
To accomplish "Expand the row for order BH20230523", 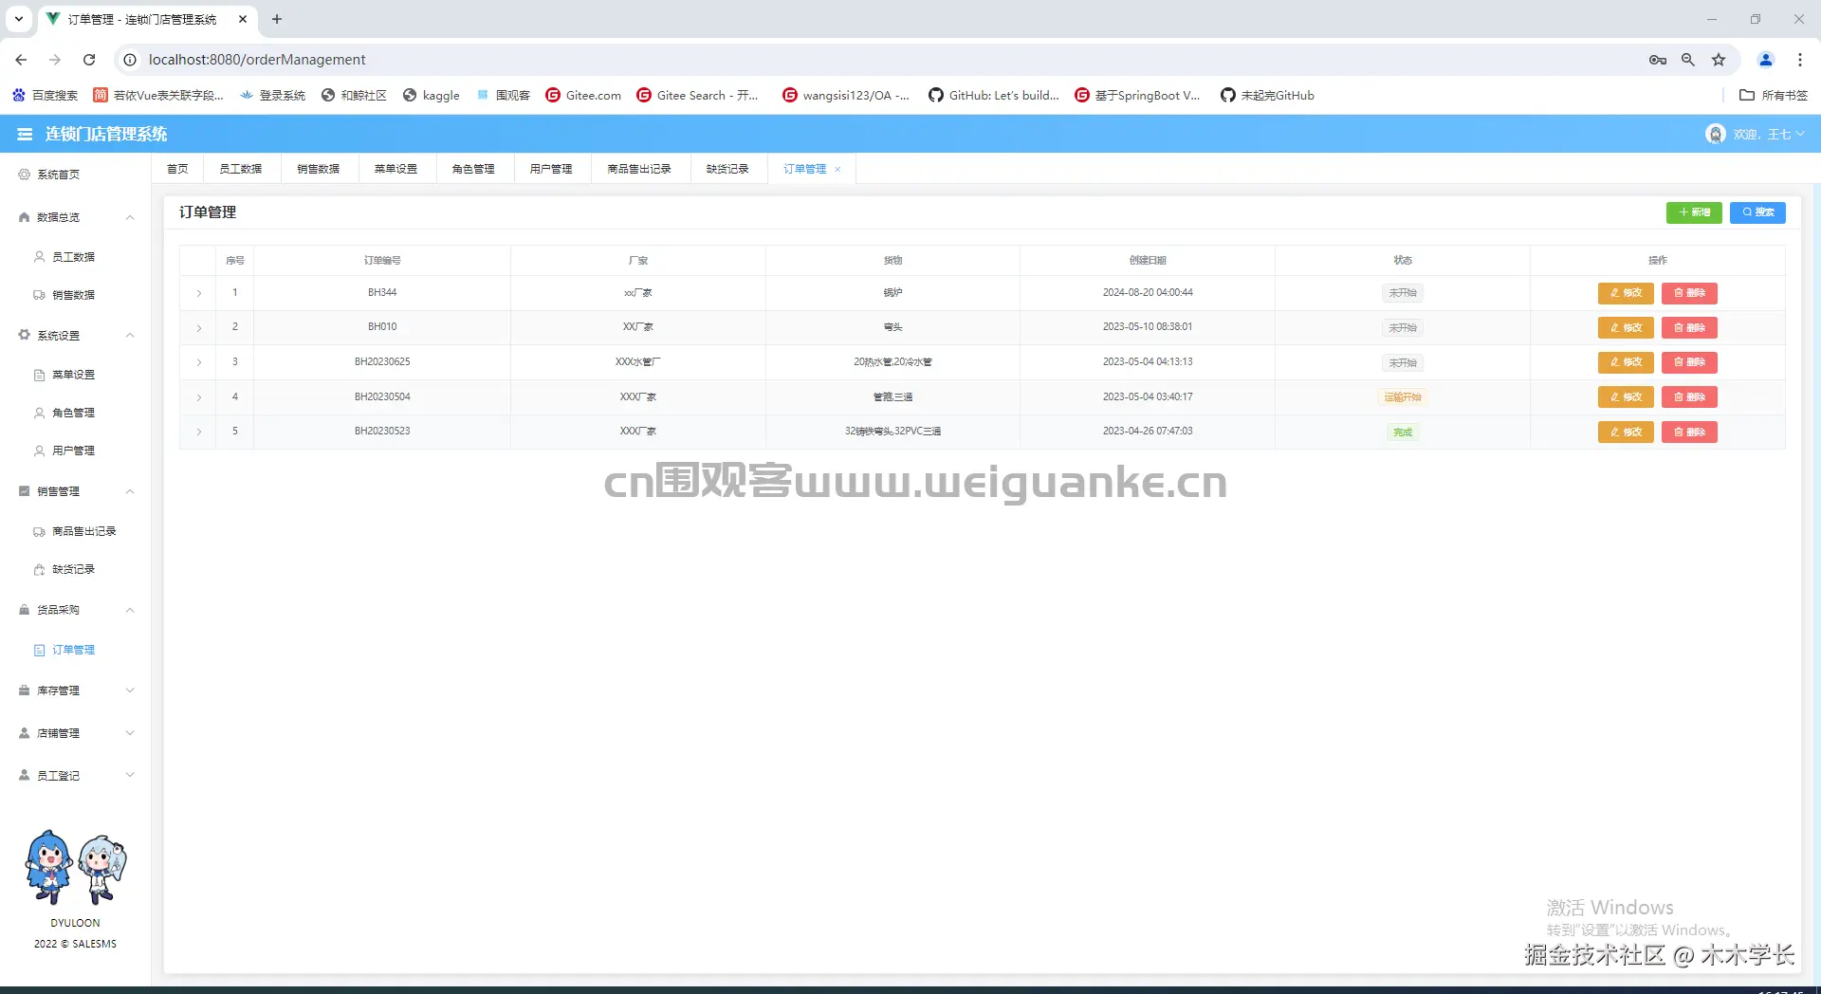I will pos(199,432).
